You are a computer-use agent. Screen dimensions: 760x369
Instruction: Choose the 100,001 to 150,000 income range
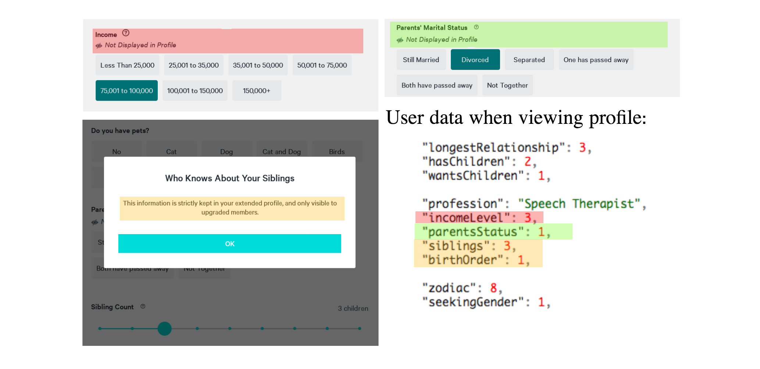click(x=195, y=90)
